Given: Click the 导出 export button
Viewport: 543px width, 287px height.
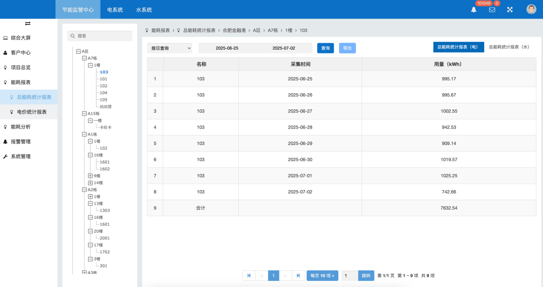Looking at the screenshot, I should coord(347,48).
